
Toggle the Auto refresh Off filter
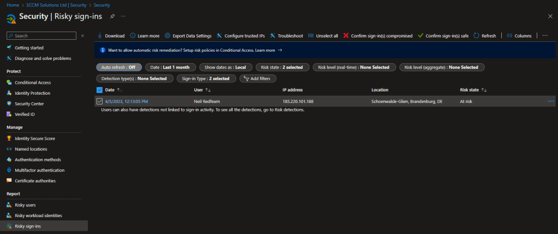pyautogui.click(x=119, y=67)
